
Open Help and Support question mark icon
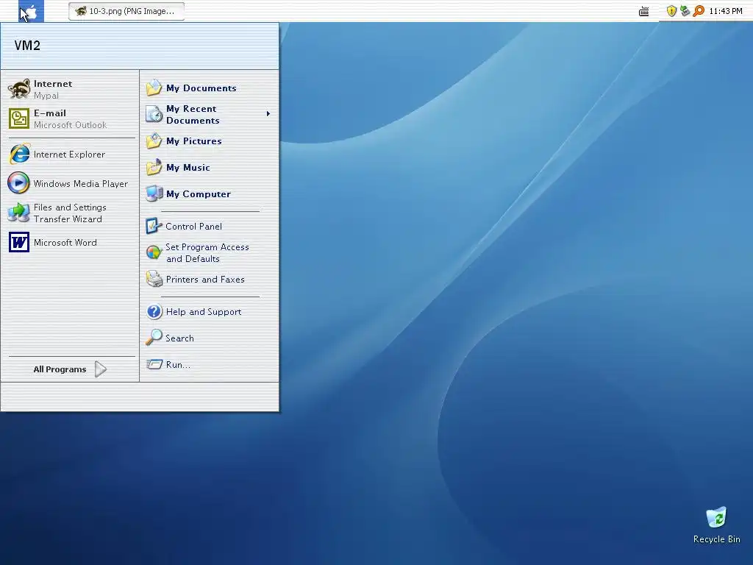pyautogui.click(x=154, y=312)
